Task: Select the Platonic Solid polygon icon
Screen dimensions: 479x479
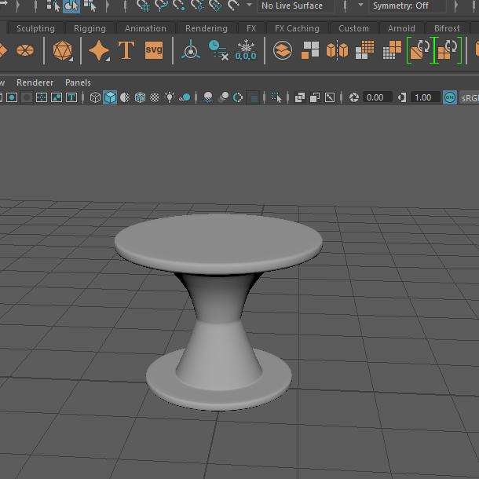Action: tap(62, 52)
